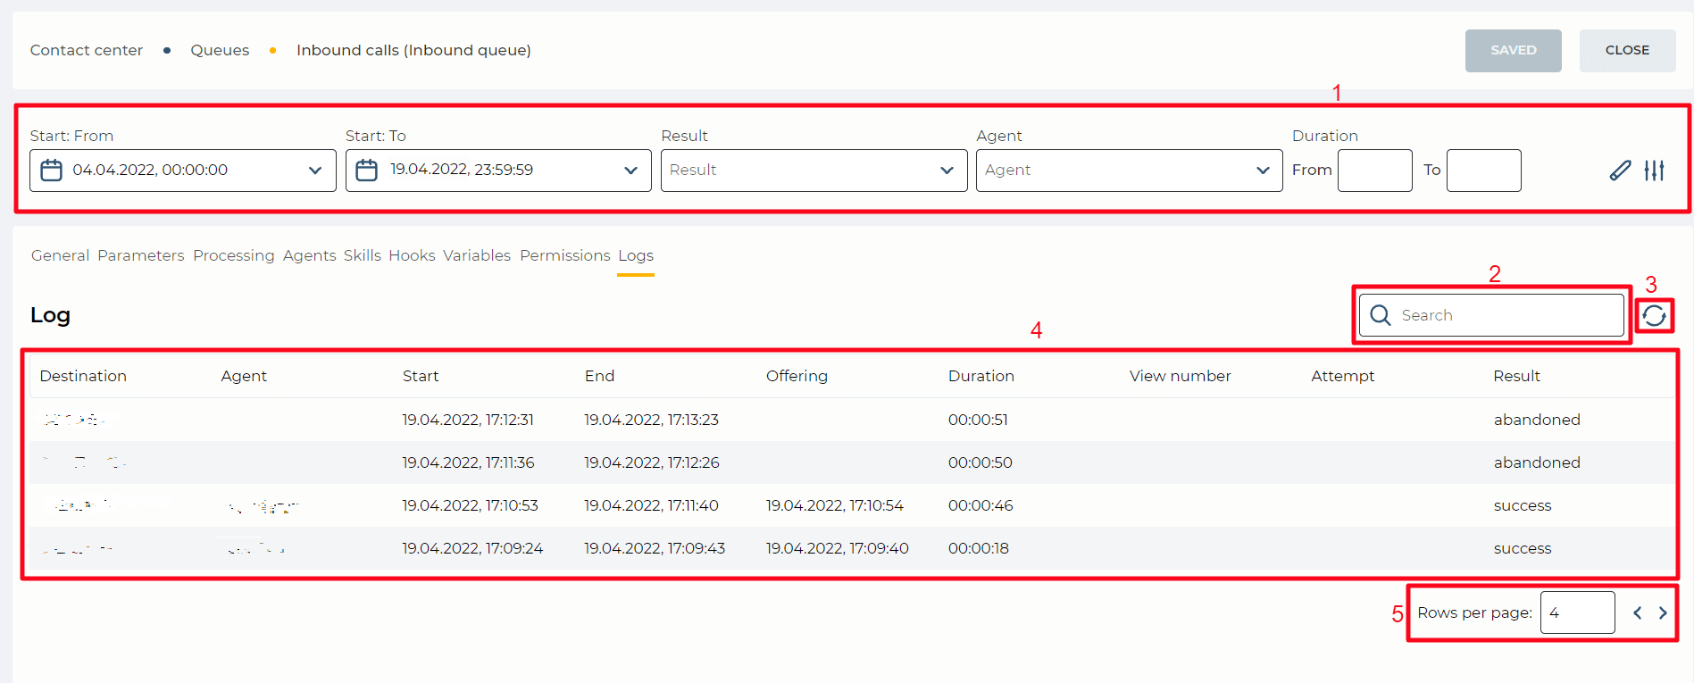Image resolution: width=1694 pixels, height=683 pixels.
Task: Click abandoned result in 17:11:36 row
Action: 1537,462
